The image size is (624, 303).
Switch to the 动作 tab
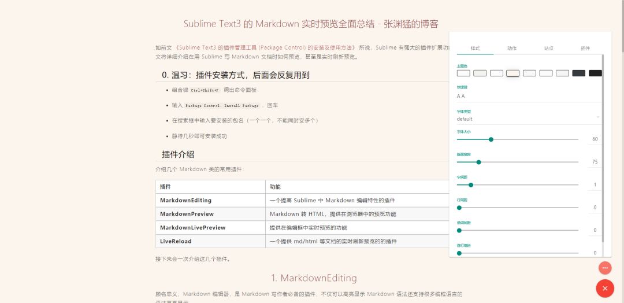click(512, 48)
